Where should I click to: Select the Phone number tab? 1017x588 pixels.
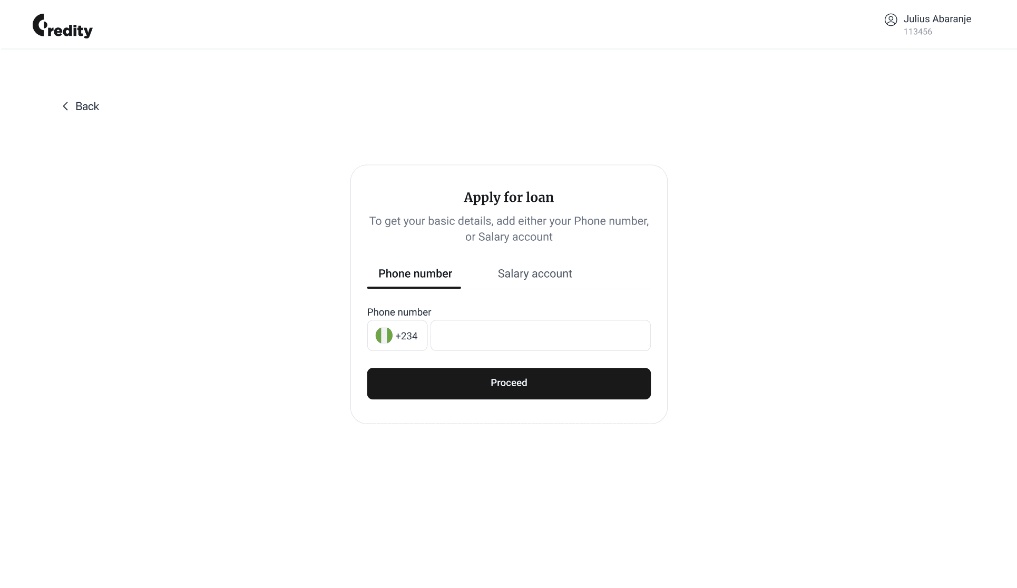coord(415,273)
